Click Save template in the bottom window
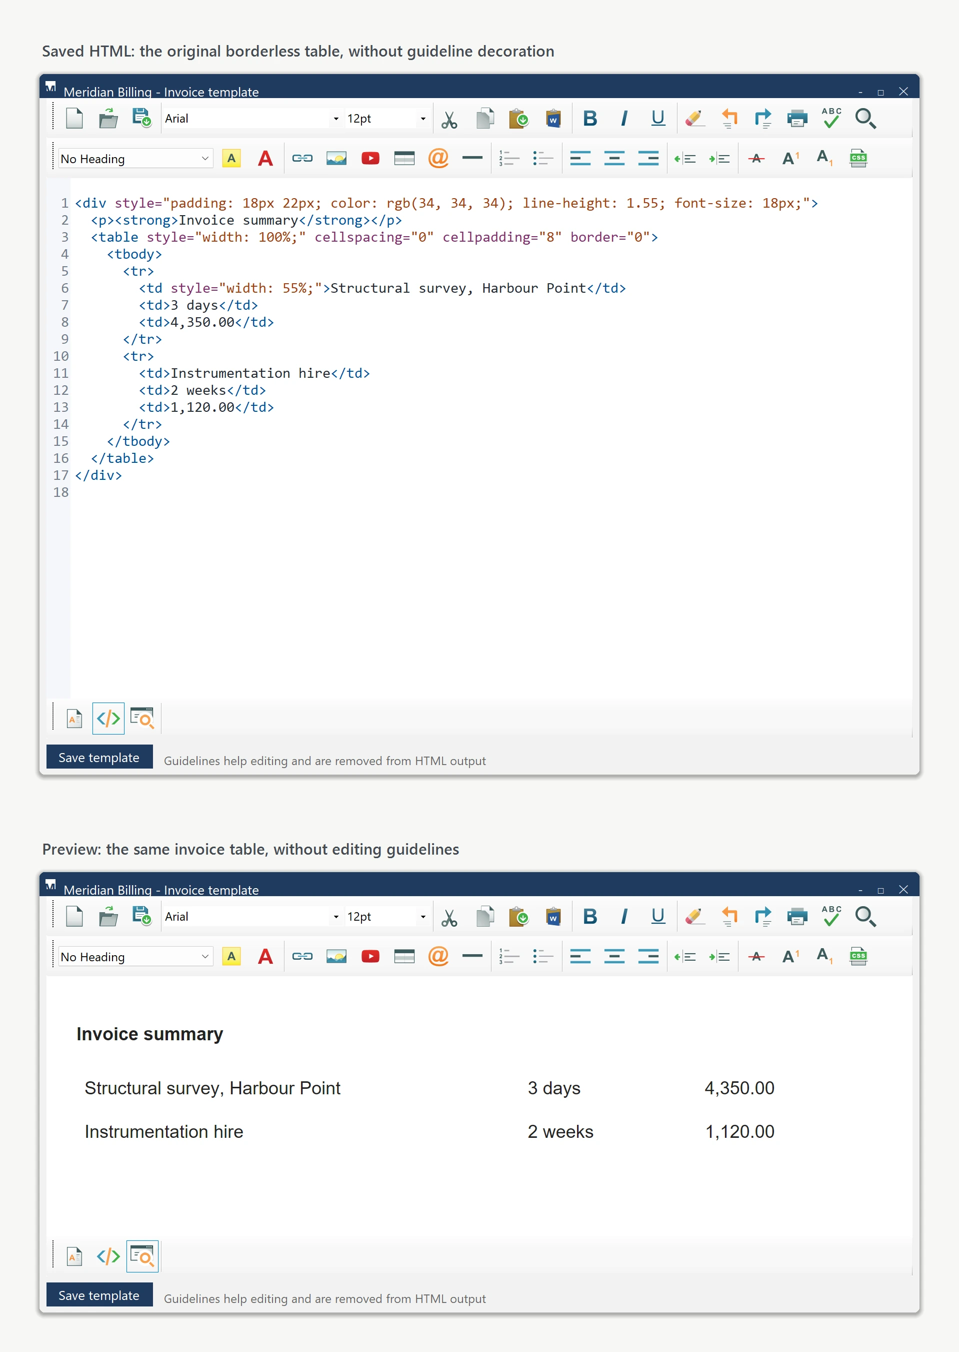The image size is (959, 1352). click(x=99, y=1295)
